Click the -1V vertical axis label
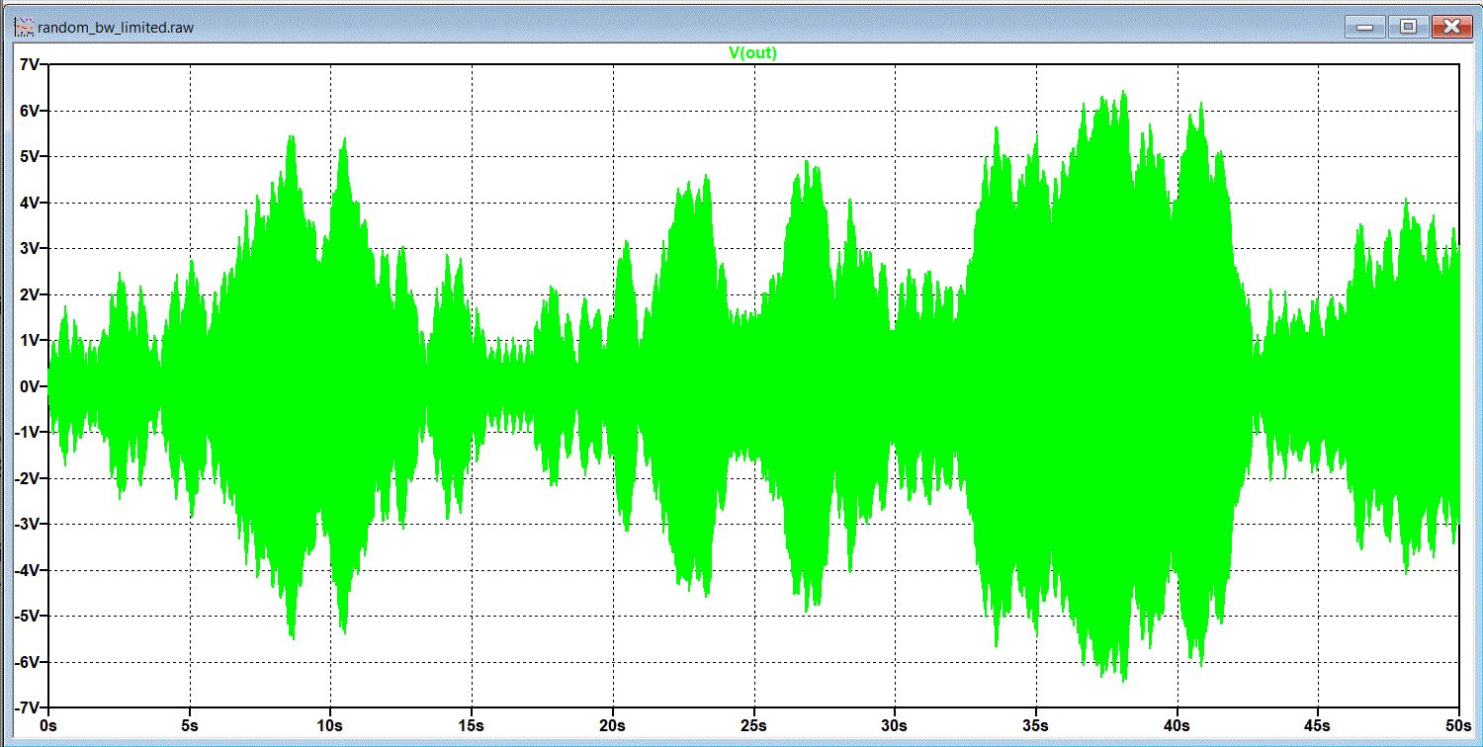This screenshot has width=1483, height=747. pyautogui.click(x=26, y=432)
